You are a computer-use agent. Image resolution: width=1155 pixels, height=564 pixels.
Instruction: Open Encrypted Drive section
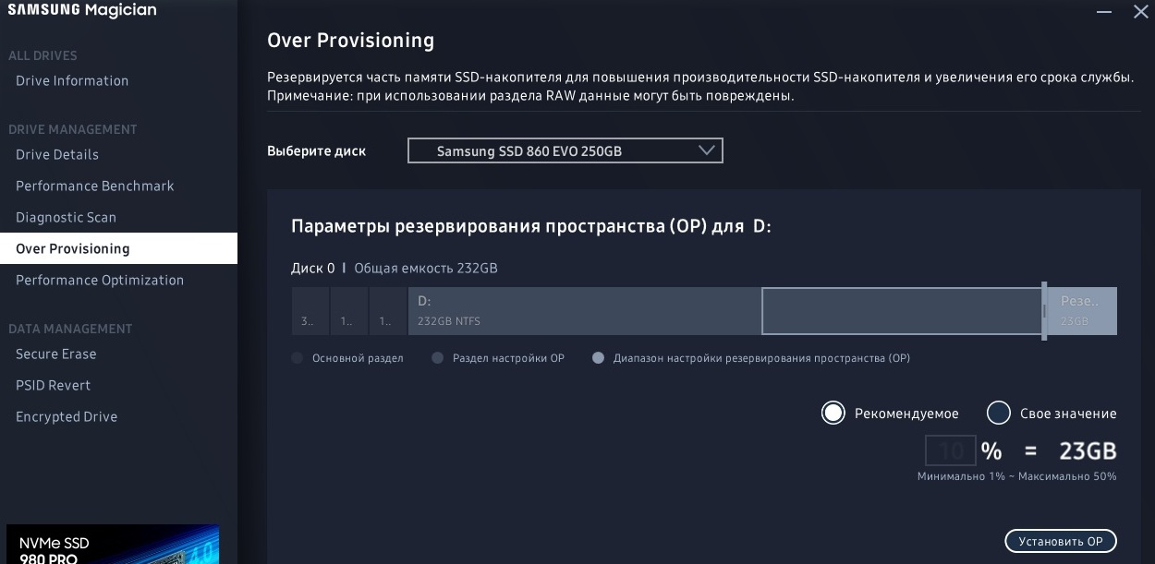coord(67,417)
